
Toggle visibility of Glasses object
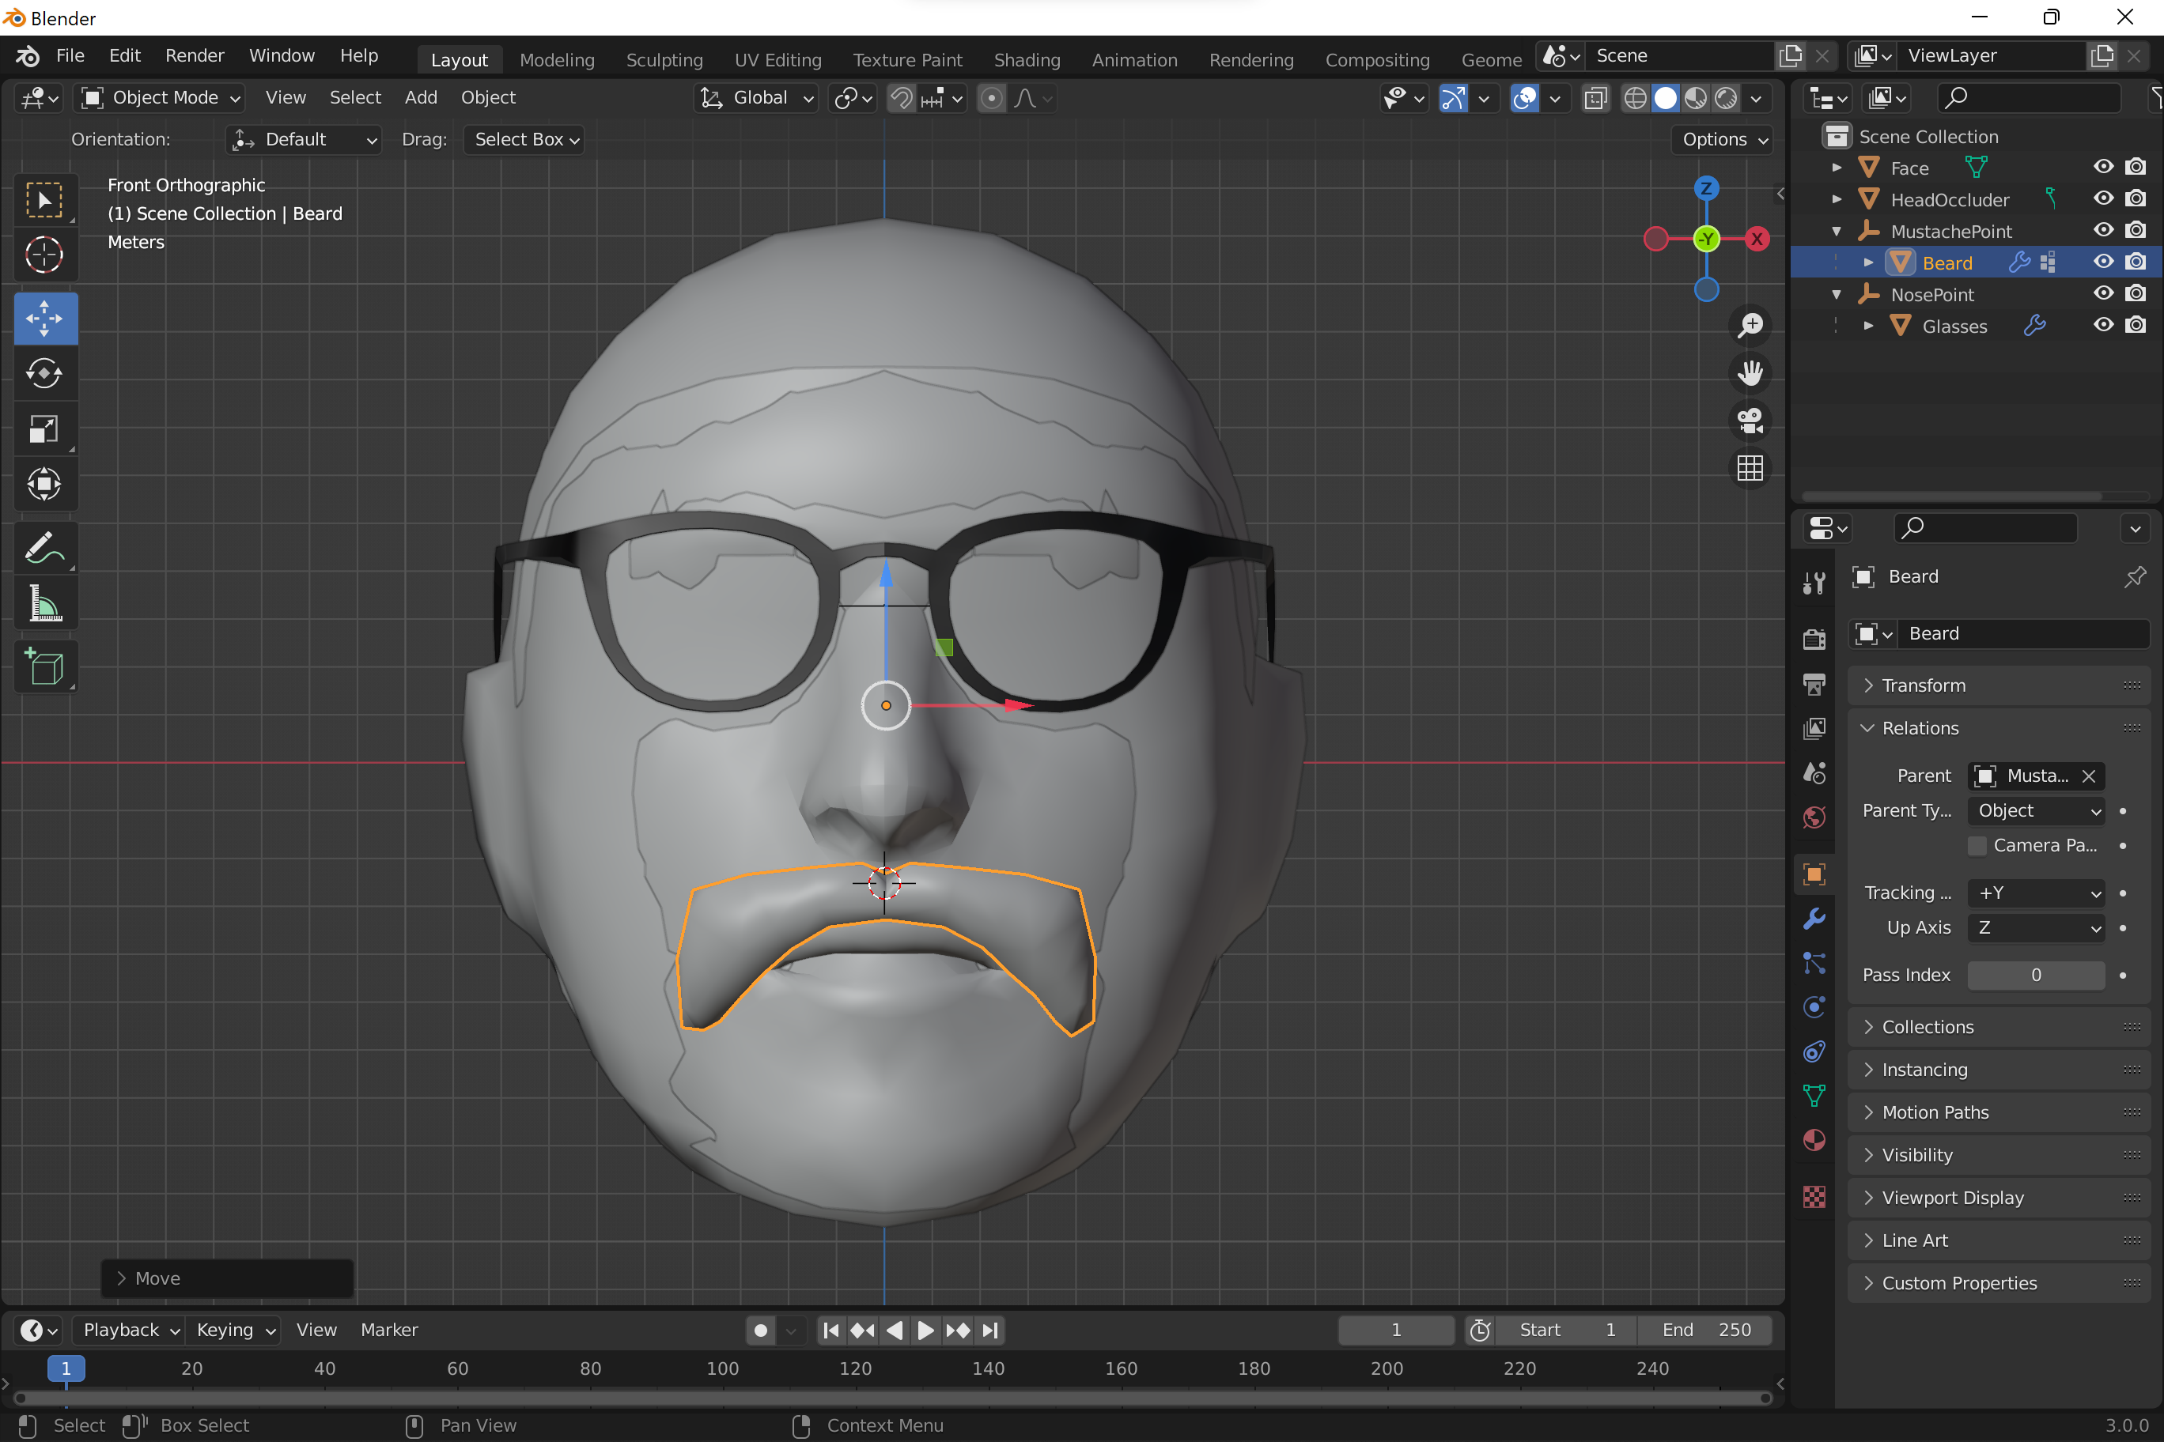coord(2105,325)
